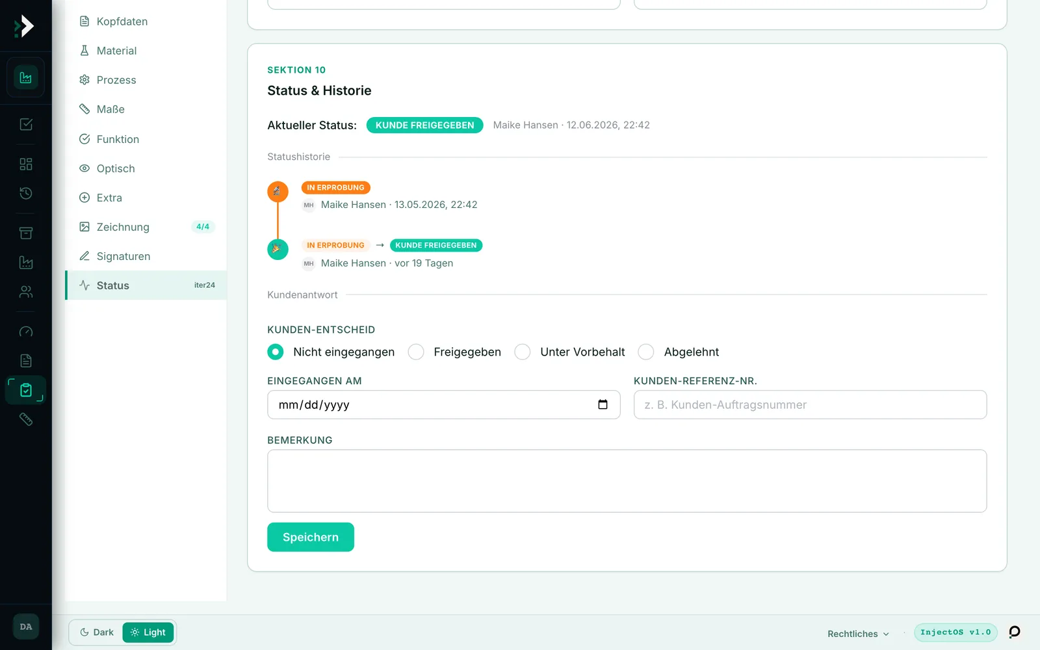Switch to the Light theme
This screenshot has width=1040, height=650.
(x=148, y=632)
